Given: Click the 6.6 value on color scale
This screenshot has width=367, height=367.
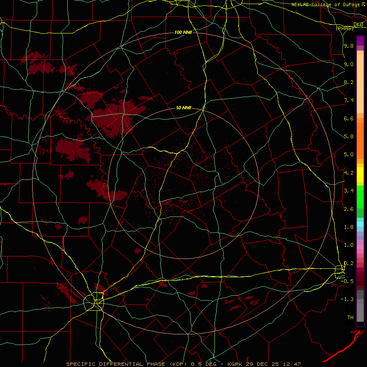Looking at the screenshot, I should point(349,118).
